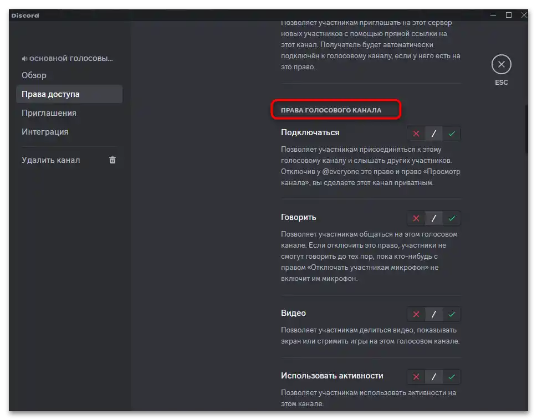Minimize the Discord window
The height and width of the screenshot is (420, 537).
point(493,15)
